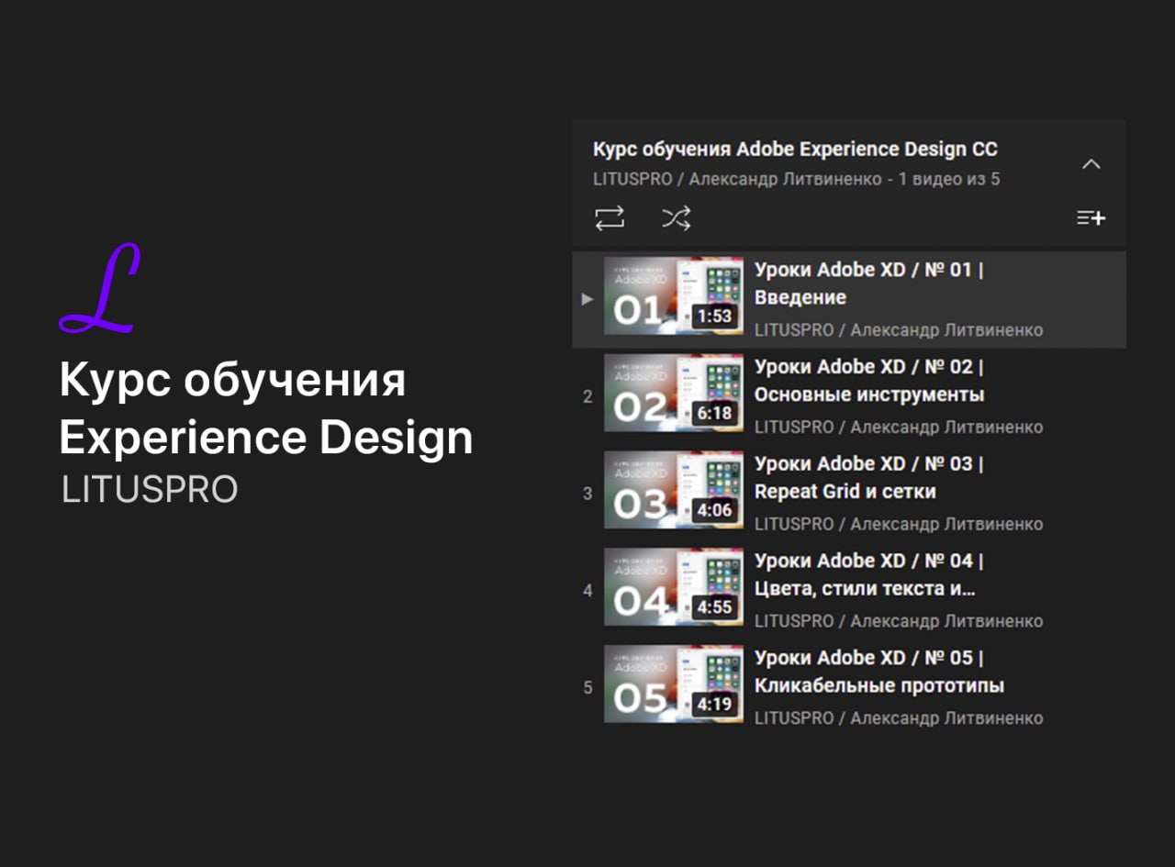Click the channel name under lesson 02
The image size is (1175, 867).
point(898,428)
